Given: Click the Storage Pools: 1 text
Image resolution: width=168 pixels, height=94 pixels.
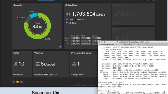Looking at the screenshot, I should click(x=78, y=75).
